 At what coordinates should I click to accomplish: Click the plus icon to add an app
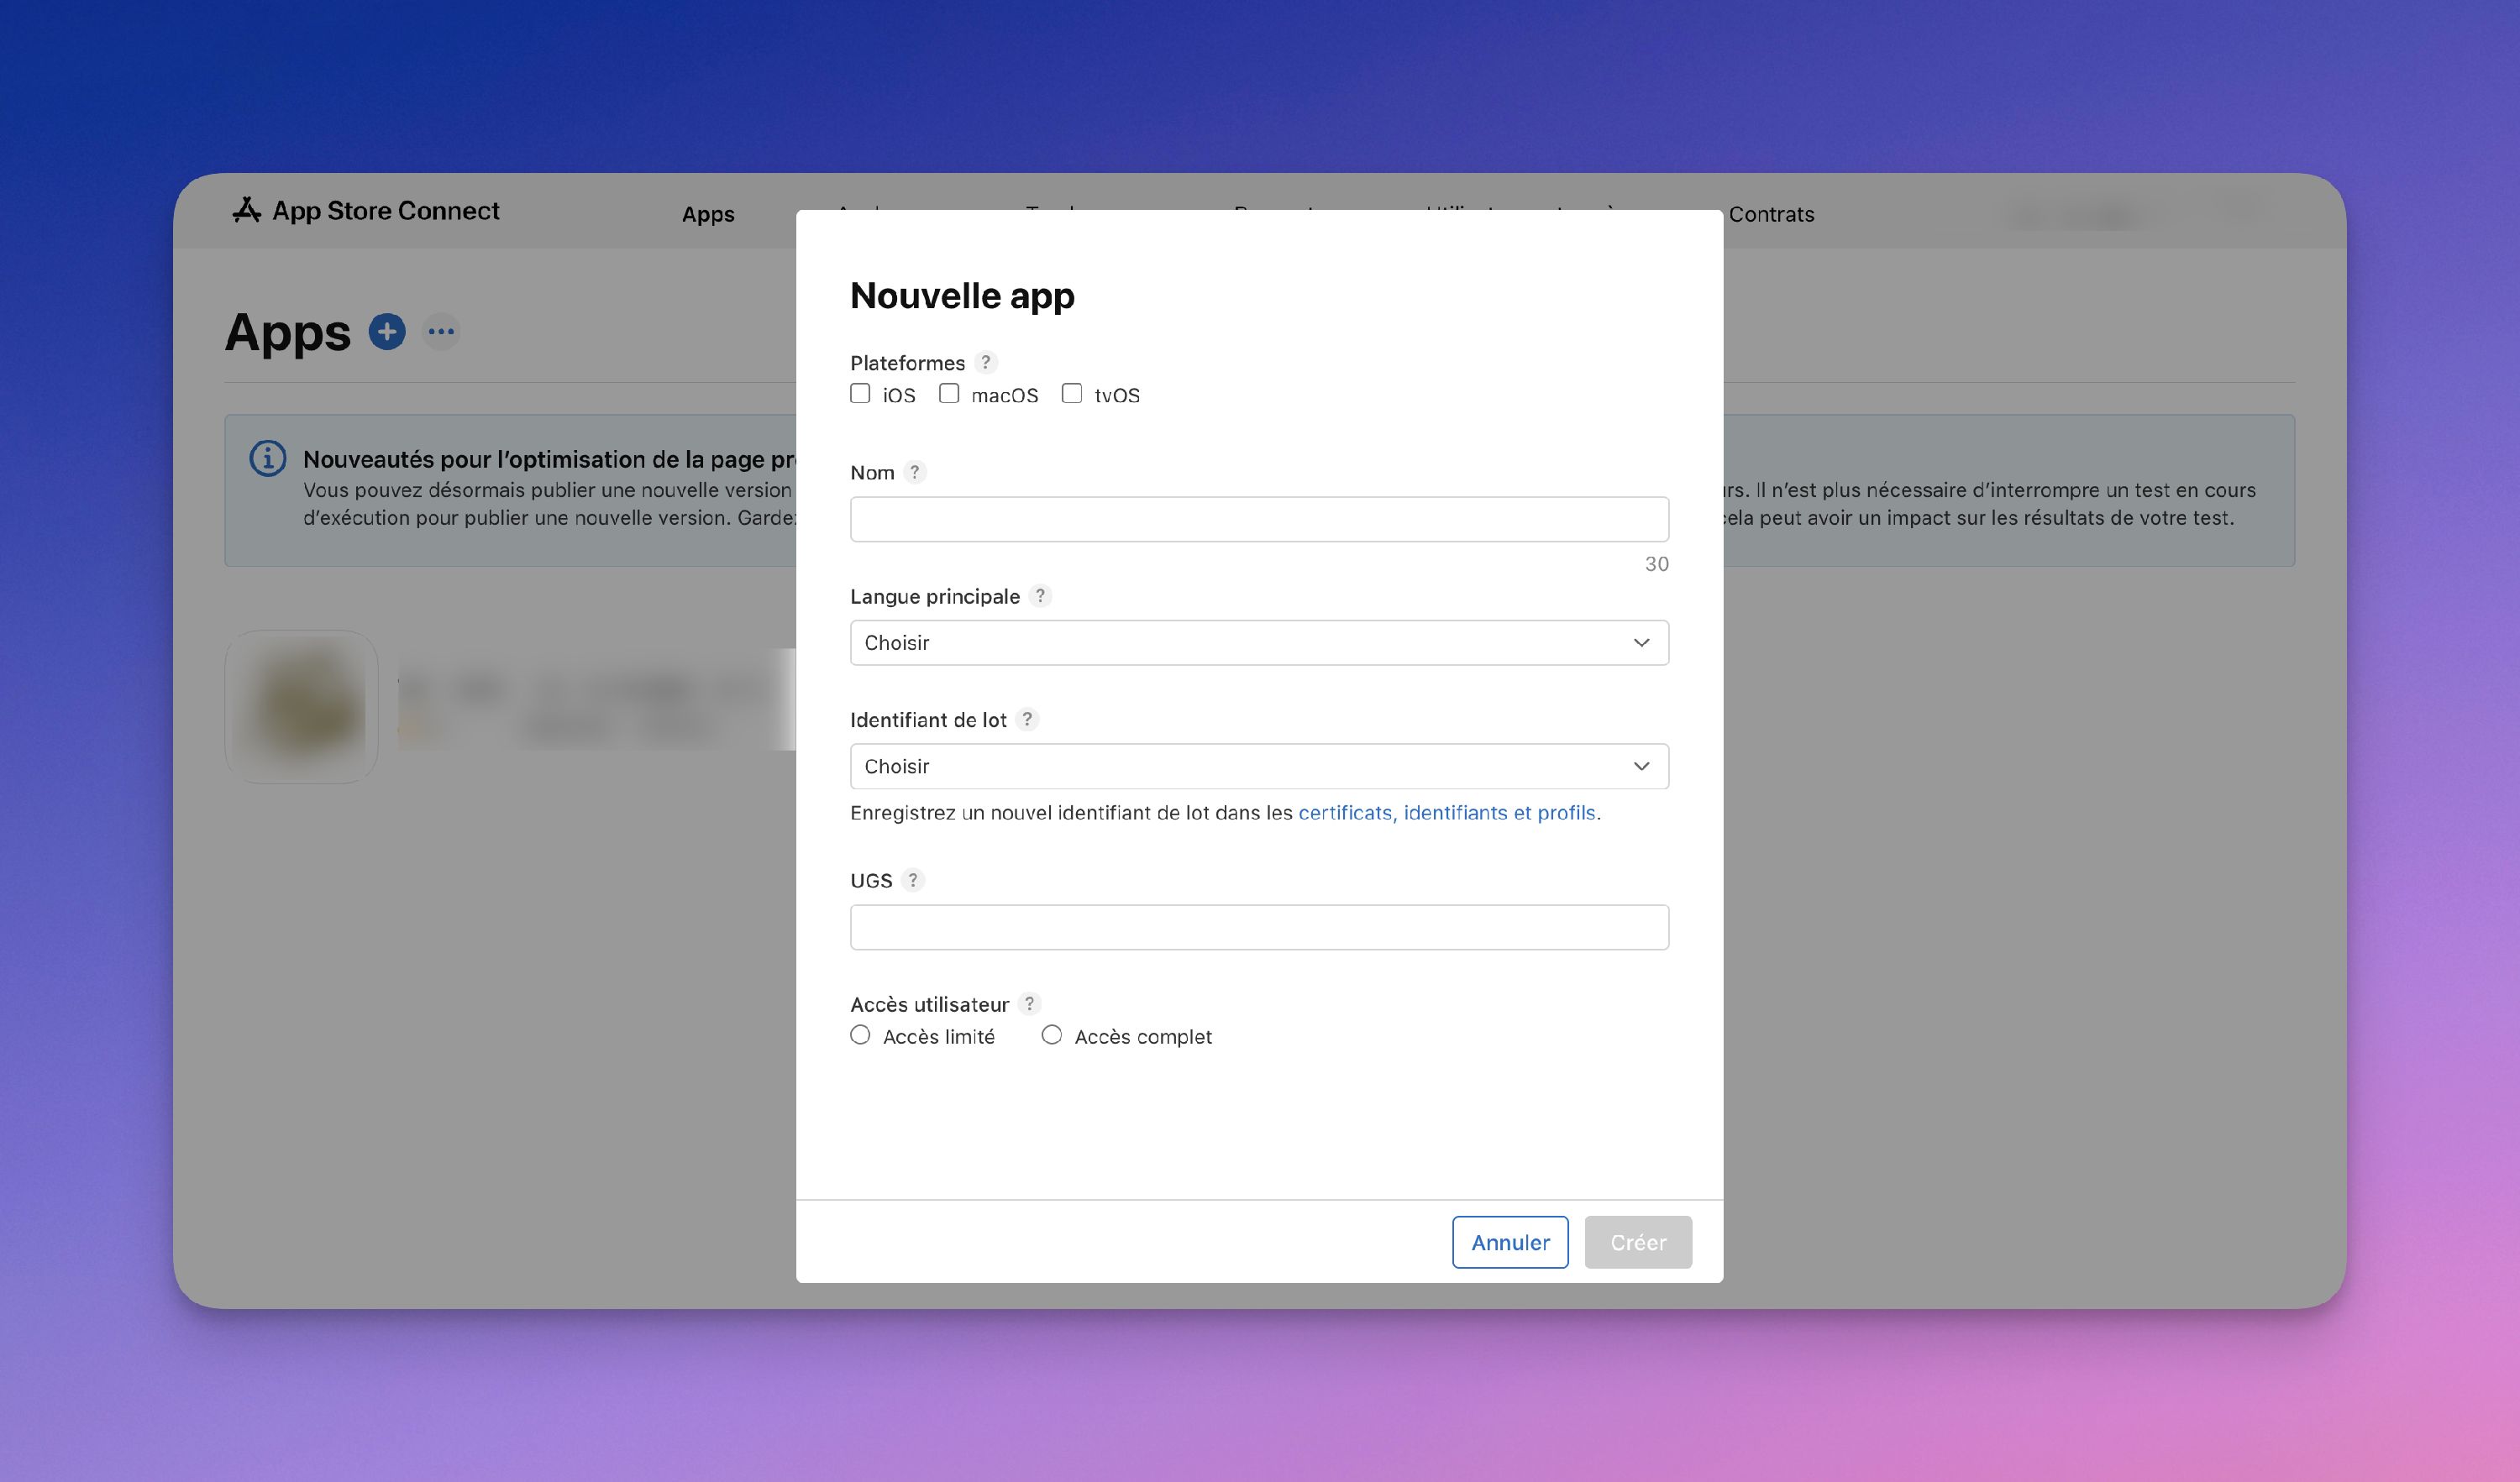388,331
